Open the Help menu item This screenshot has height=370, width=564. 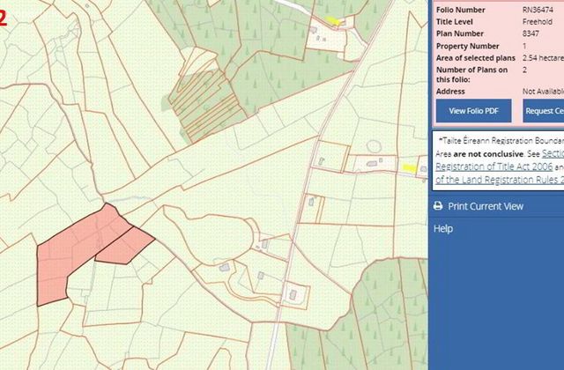coord(443,229)
